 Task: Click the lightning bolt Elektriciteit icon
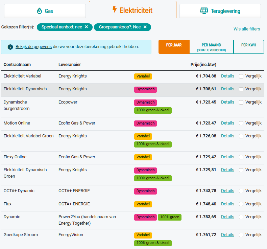pos(115,9)
